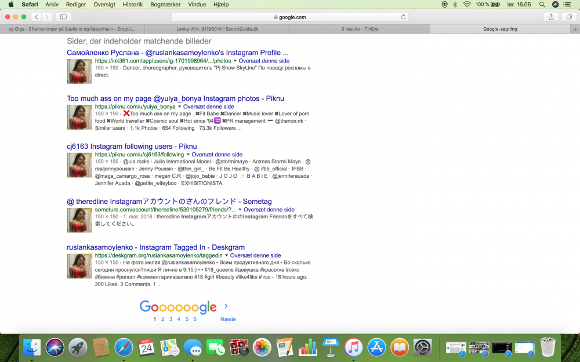The width and height of the screenshot is (580, 362).
Task: Open Contacts from the Dock
Action: [x=100, y=348]
